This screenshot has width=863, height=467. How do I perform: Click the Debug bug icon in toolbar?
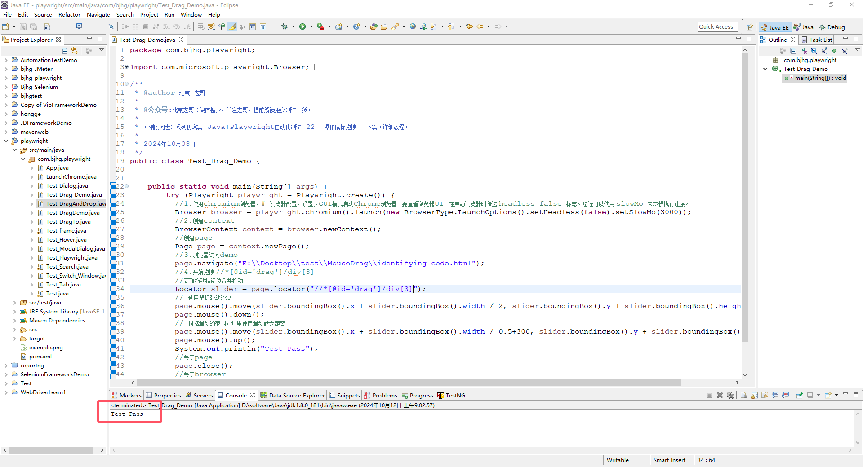point(285,27)
